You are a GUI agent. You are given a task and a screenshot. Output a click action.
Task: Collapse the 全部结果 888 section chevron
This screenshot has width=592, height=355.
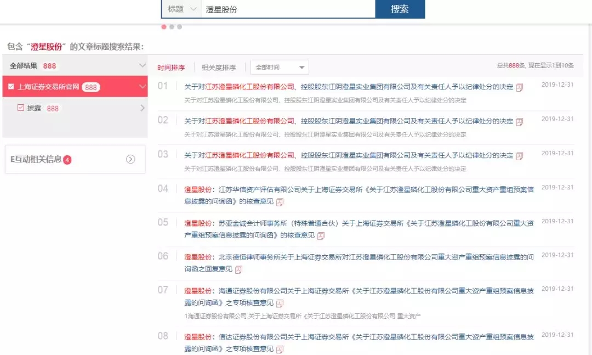pos(142,65)
